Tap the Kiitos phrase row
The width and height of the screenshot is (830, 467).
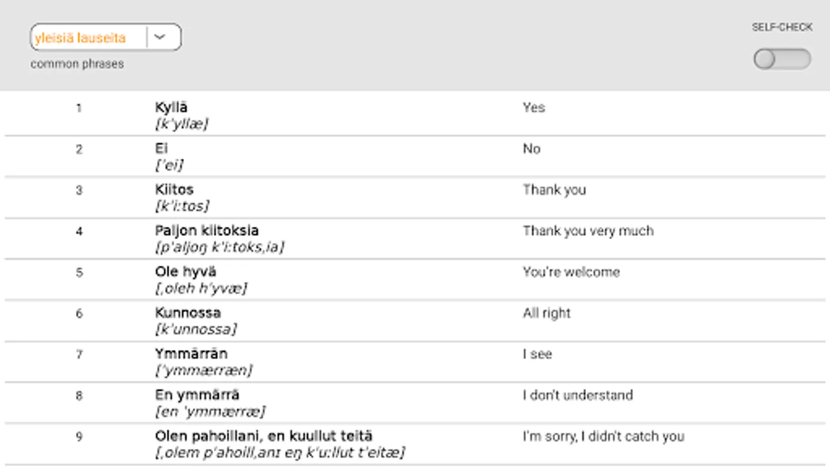[x=174, y=189]
